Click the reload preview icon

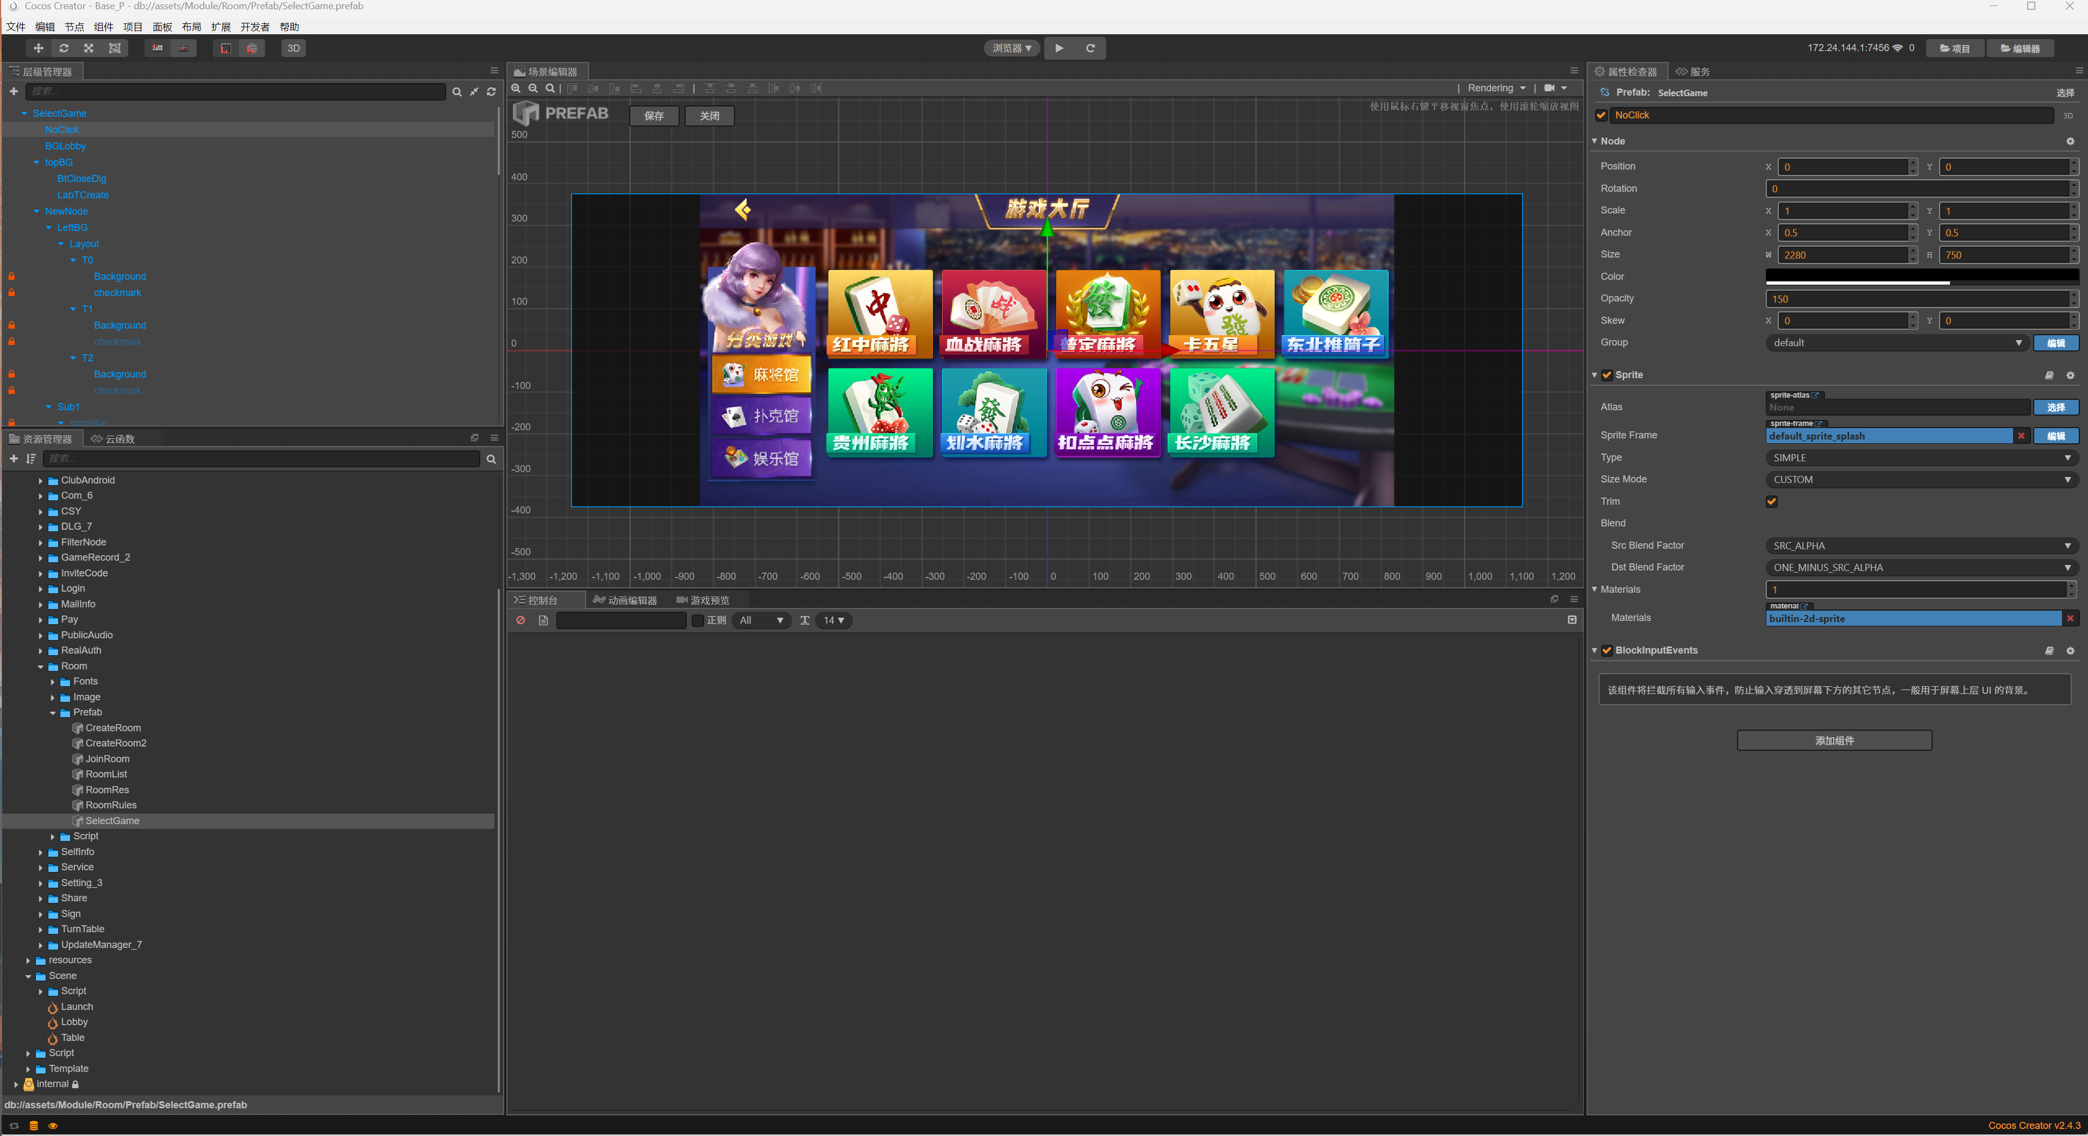click(1090, 48)
